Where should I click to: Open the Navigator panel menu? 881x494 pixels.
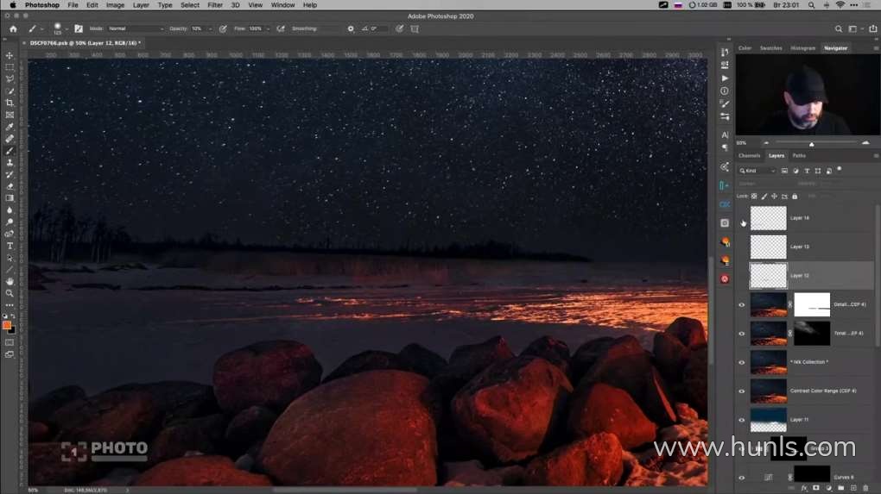[875, 48]
